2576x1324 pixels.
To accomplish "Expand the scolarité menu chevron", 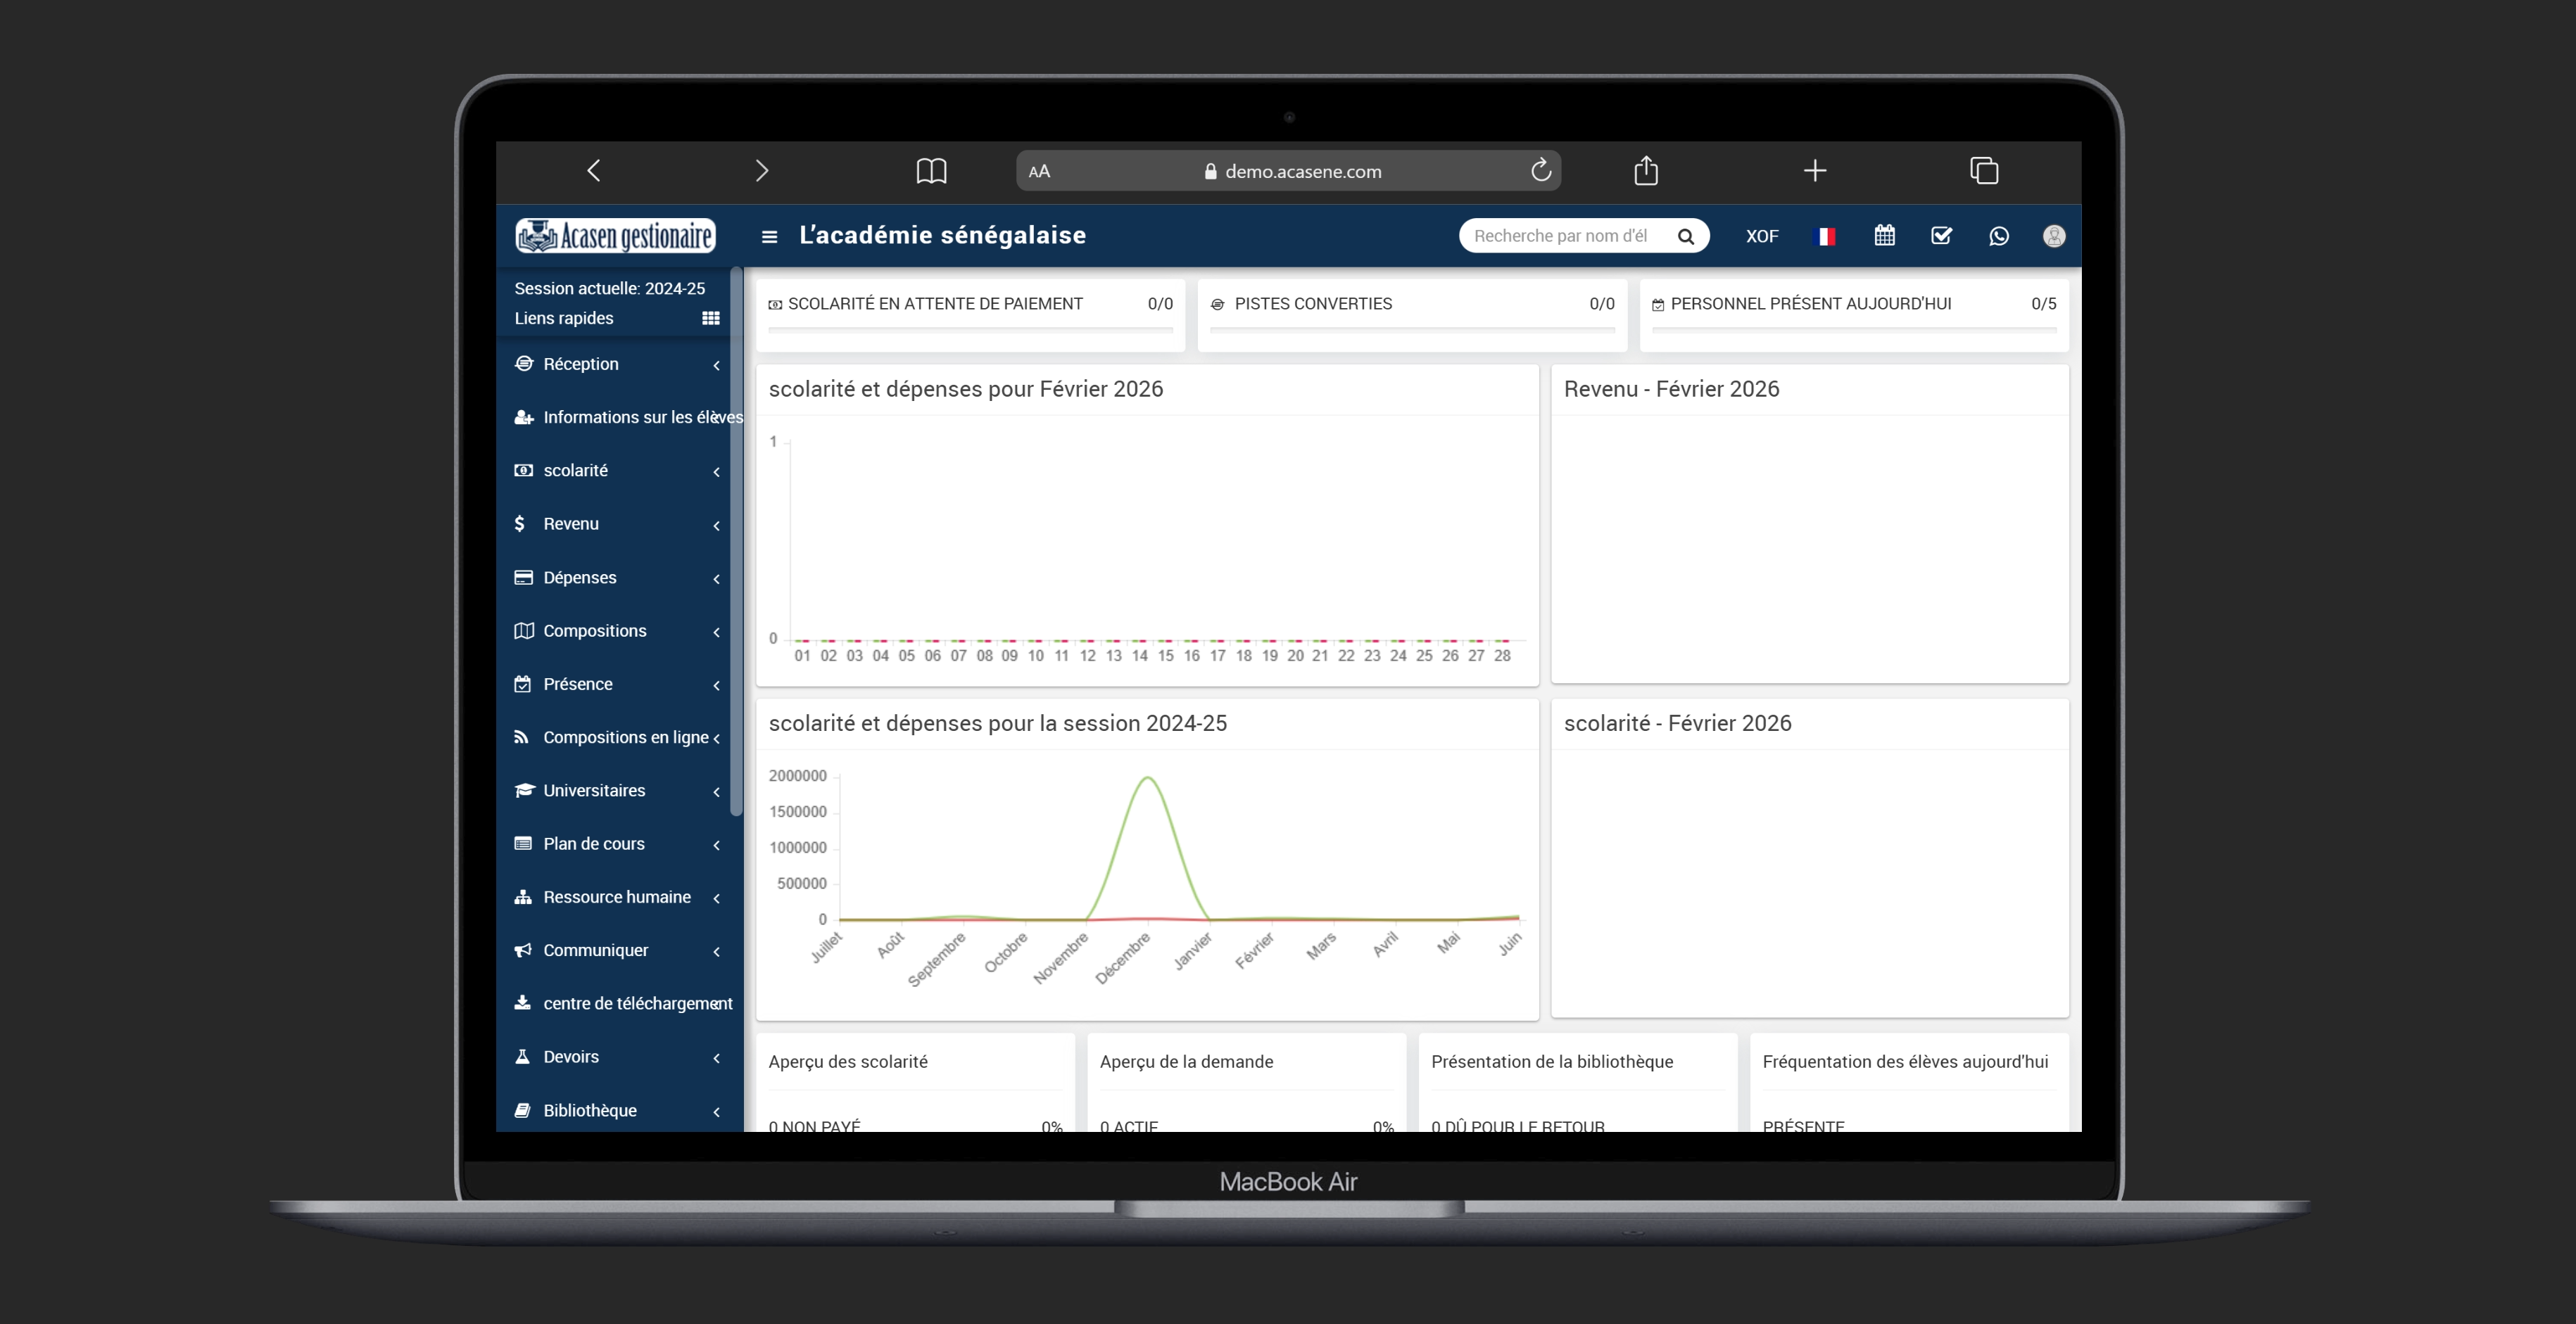I will coord(716,471).
